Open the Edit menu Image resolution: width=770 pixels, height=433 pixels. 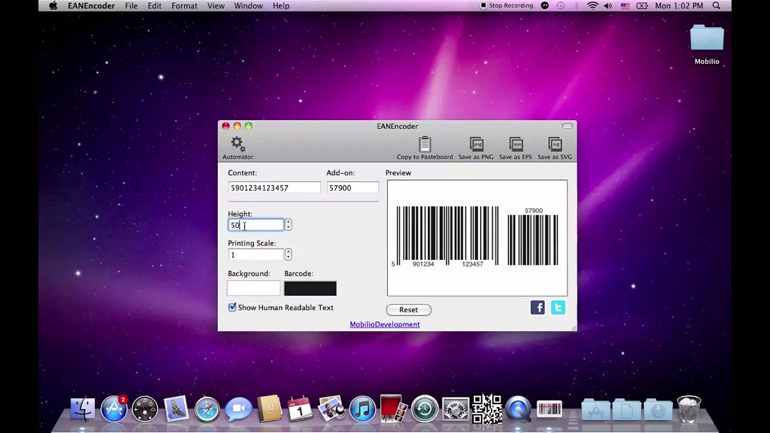pos(155,5)
